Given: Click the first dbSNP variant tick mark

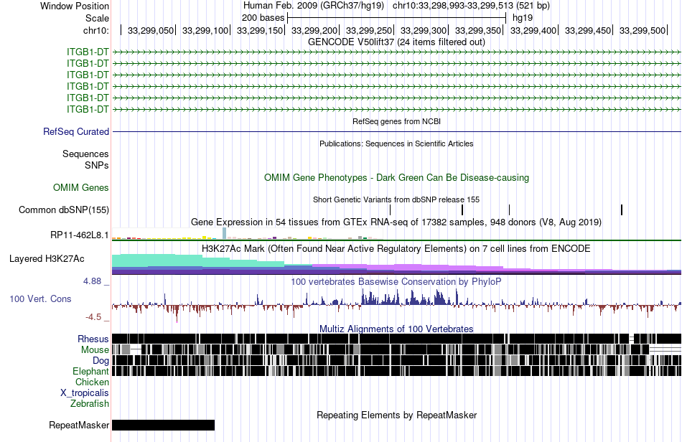Looking at the screenshot, I should click(390, 210).
